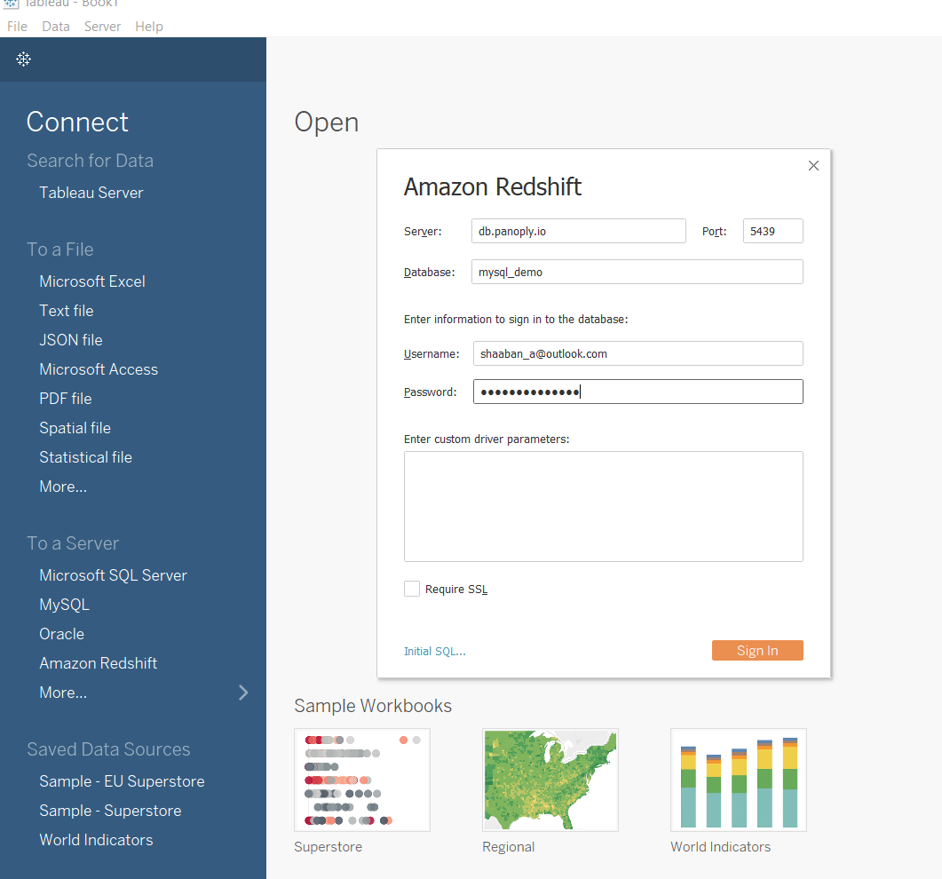Viewport: 942px width, 879px height.
Task: Close the Amazon Redshift dialog
Action: pyautogui.click(x=813, y=166)
